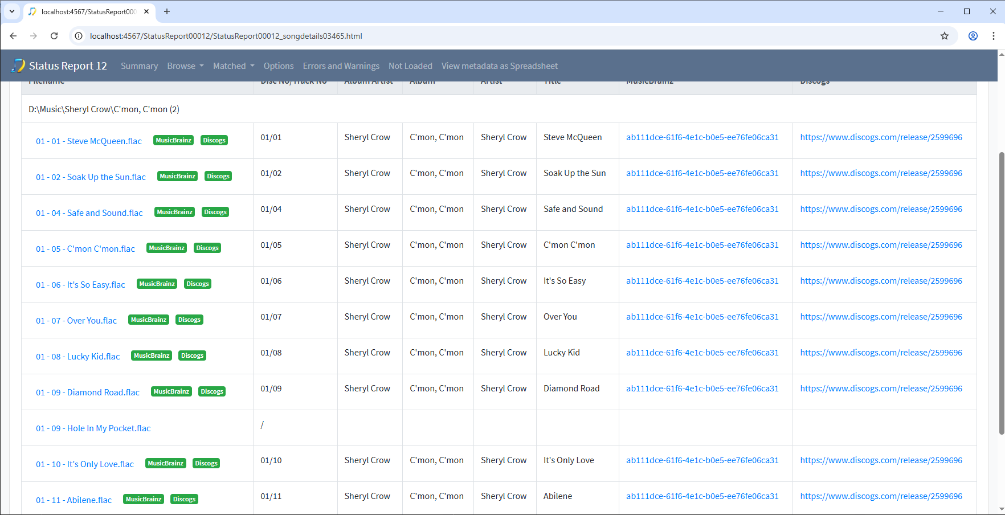Click Discogs badge for Diamond Road.flac
1005x515 pixels.
coord(212,391)
